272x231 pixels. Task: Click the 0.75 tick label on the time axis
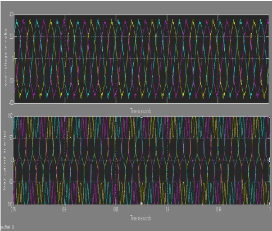(x=13, y=209)
